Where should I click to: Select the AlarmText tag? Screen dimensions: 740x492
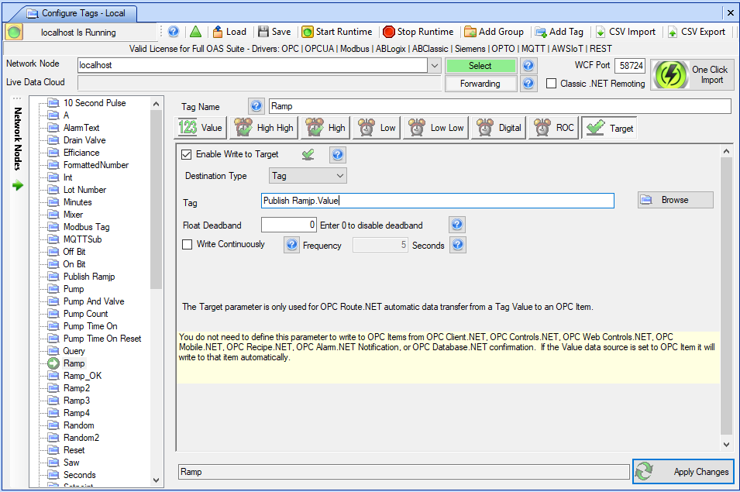pos(81,127)
